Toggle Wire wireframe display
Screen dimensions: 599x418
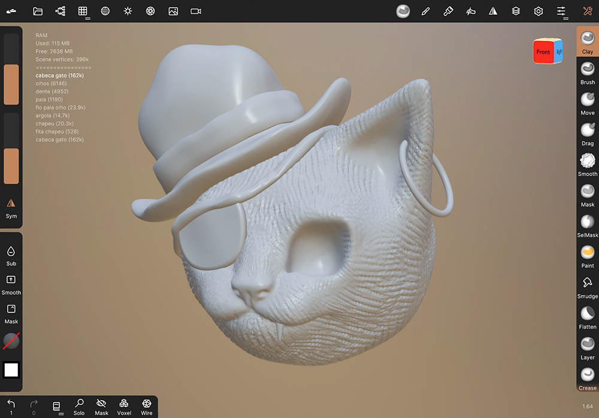click(147, 407)
